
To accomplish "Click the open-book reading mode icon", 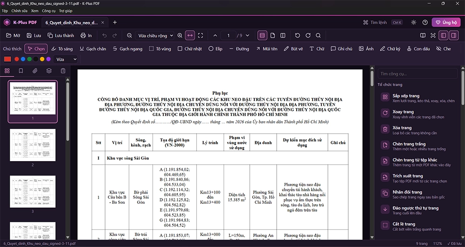I will [x=423, y=36].
